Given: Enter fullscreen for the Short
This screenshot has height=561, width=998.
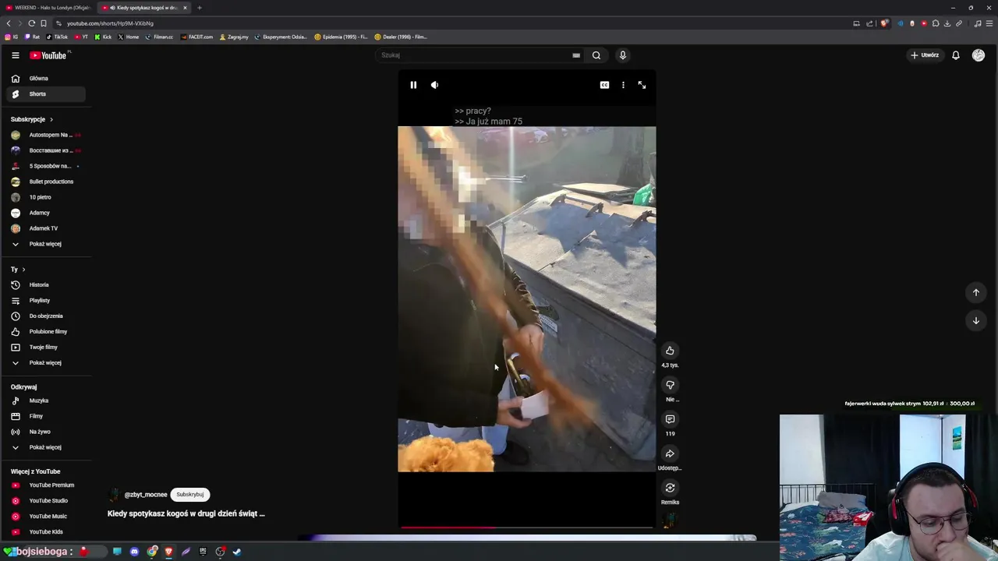Looking at the screenshot, I should pyautogui.click(x=642, y=85).
